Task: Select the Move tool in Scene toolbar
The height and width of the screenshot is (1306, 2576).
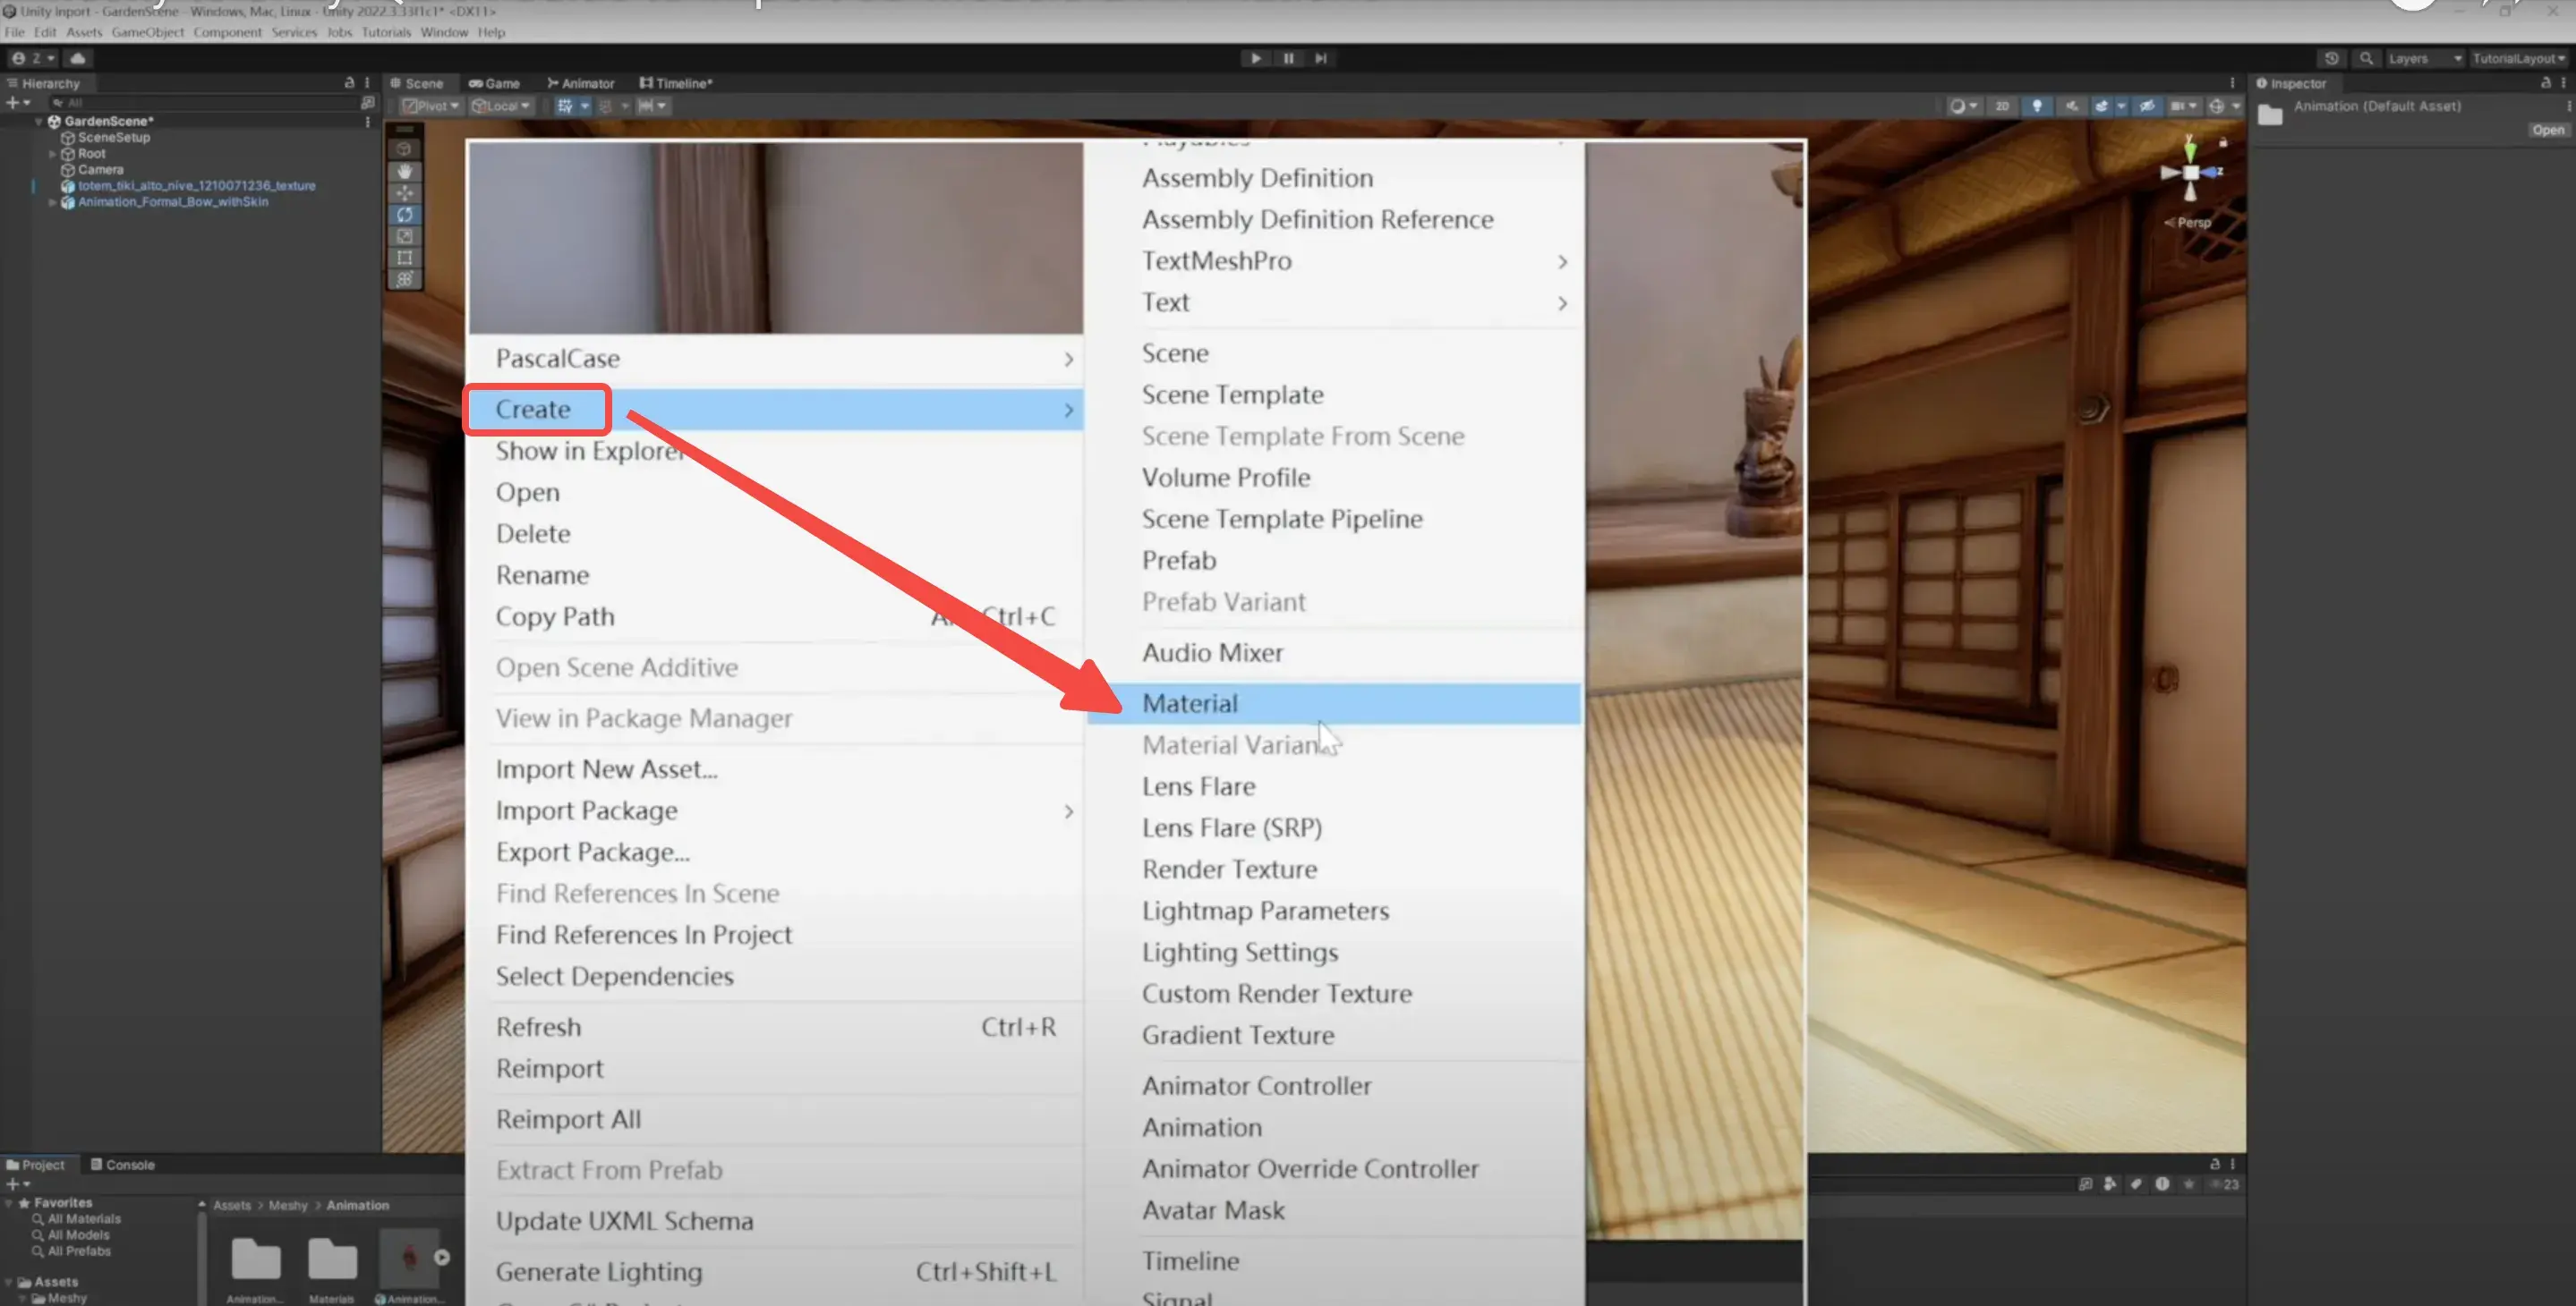Action: point(404,193)
